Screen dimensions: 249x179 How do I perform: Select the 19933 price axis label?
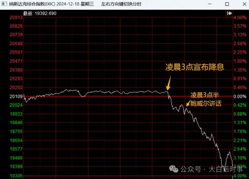16,114
